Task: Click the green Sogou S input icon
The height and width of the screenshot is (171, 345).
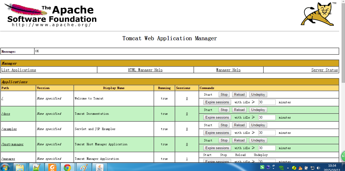Action: (x=262, y=167)
